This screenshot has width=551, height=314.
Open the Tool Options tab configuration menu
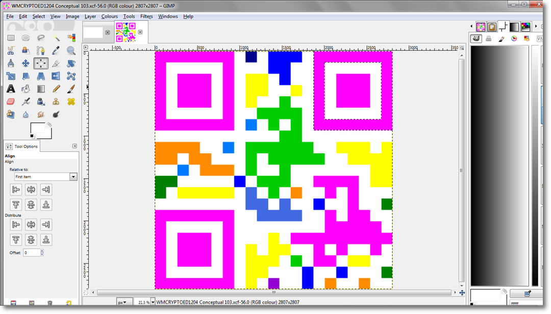[x=74, y=146]
